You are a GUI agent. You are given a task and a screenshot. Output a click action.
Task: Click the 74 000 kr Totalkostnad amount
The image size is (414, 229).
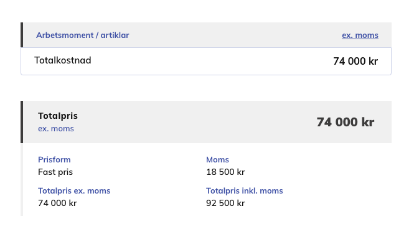pyautogui.click(x=355, y=61)
